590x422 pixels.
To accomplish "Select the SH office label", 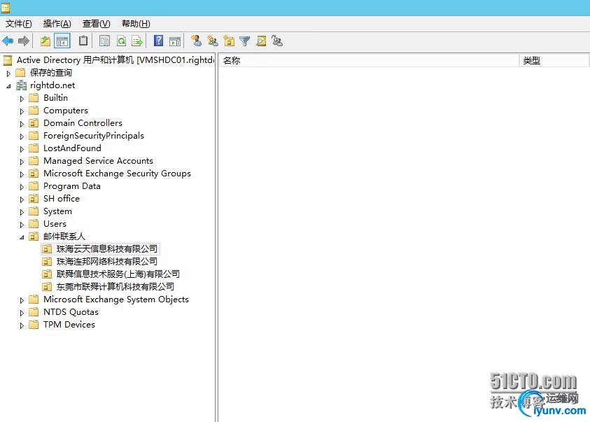I will [62, 199].
